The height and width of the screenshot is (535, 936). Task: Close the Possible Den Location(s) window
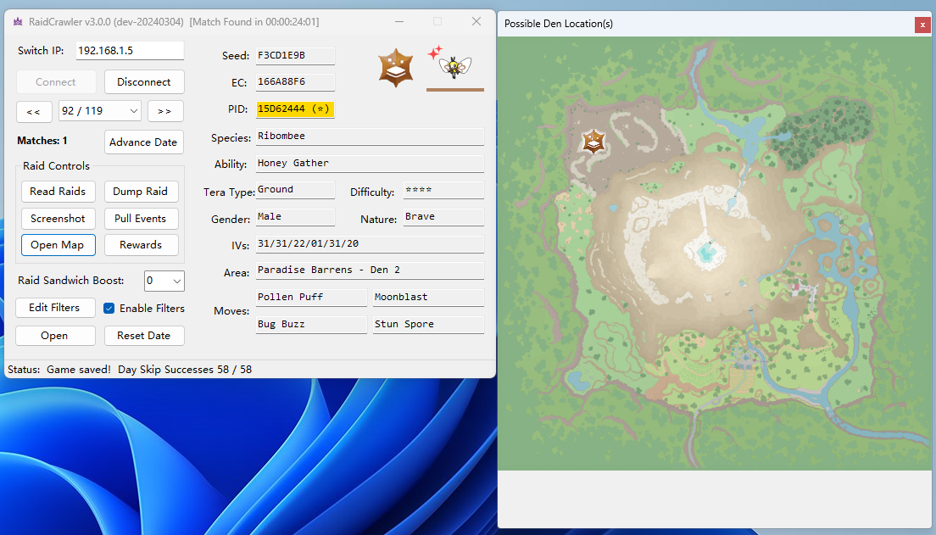coord(922,25)
